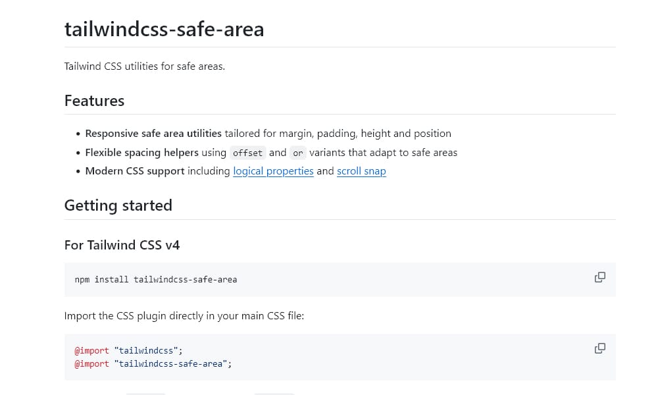Click the Features section heading
Viewport: 658px width, 395px height.
tap(94, 101)
